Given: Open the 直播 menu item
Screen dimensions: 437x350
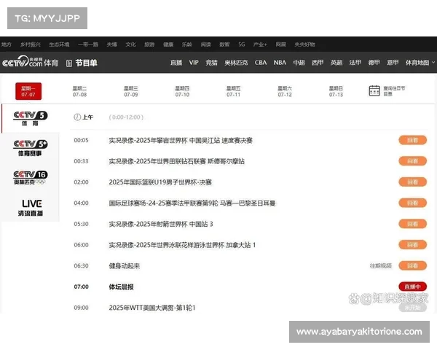Looking at the screenshot, I should pyautogui.click(x=176, y=63).
